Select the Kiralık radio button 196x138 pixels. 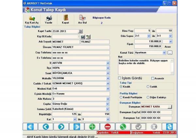click(121, 87)
